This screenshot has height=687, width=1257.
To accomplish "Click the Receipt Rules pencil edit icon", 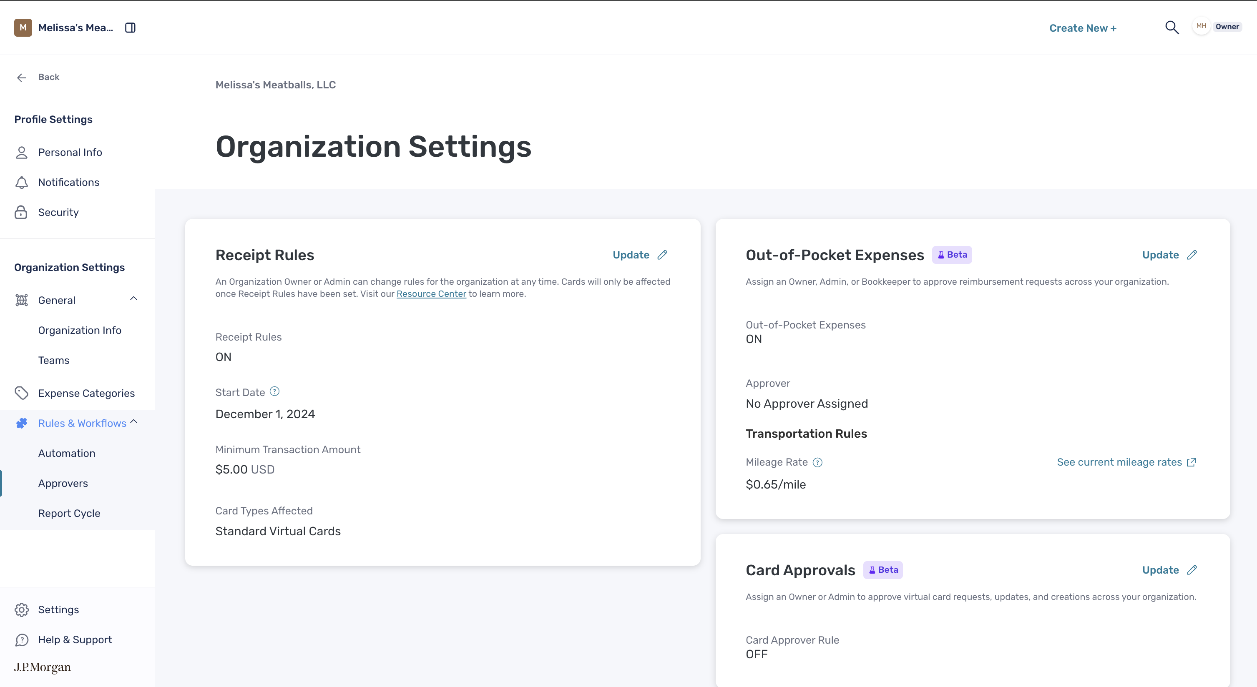I will click(x=662, y=255).
